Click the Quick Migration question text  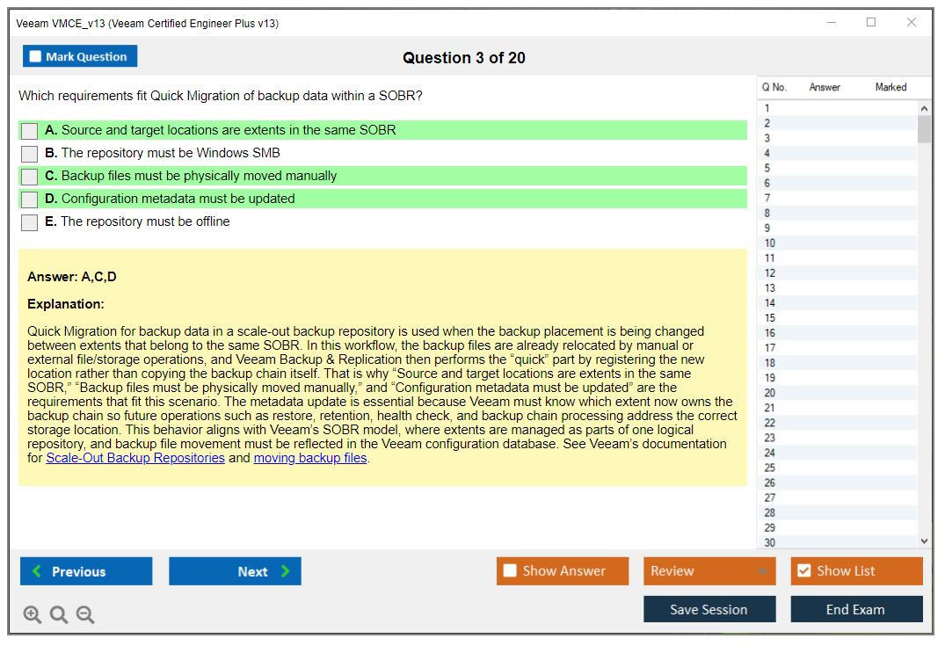(221, 97)
